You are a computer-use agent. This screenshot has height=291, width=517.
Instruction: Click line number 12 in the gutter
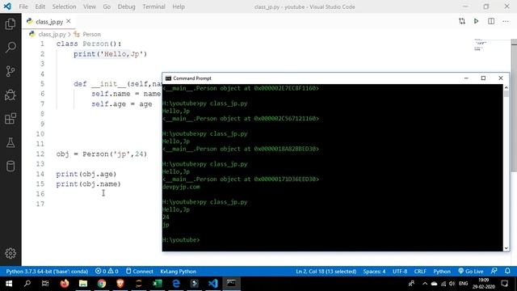click(x=40, y=154)
